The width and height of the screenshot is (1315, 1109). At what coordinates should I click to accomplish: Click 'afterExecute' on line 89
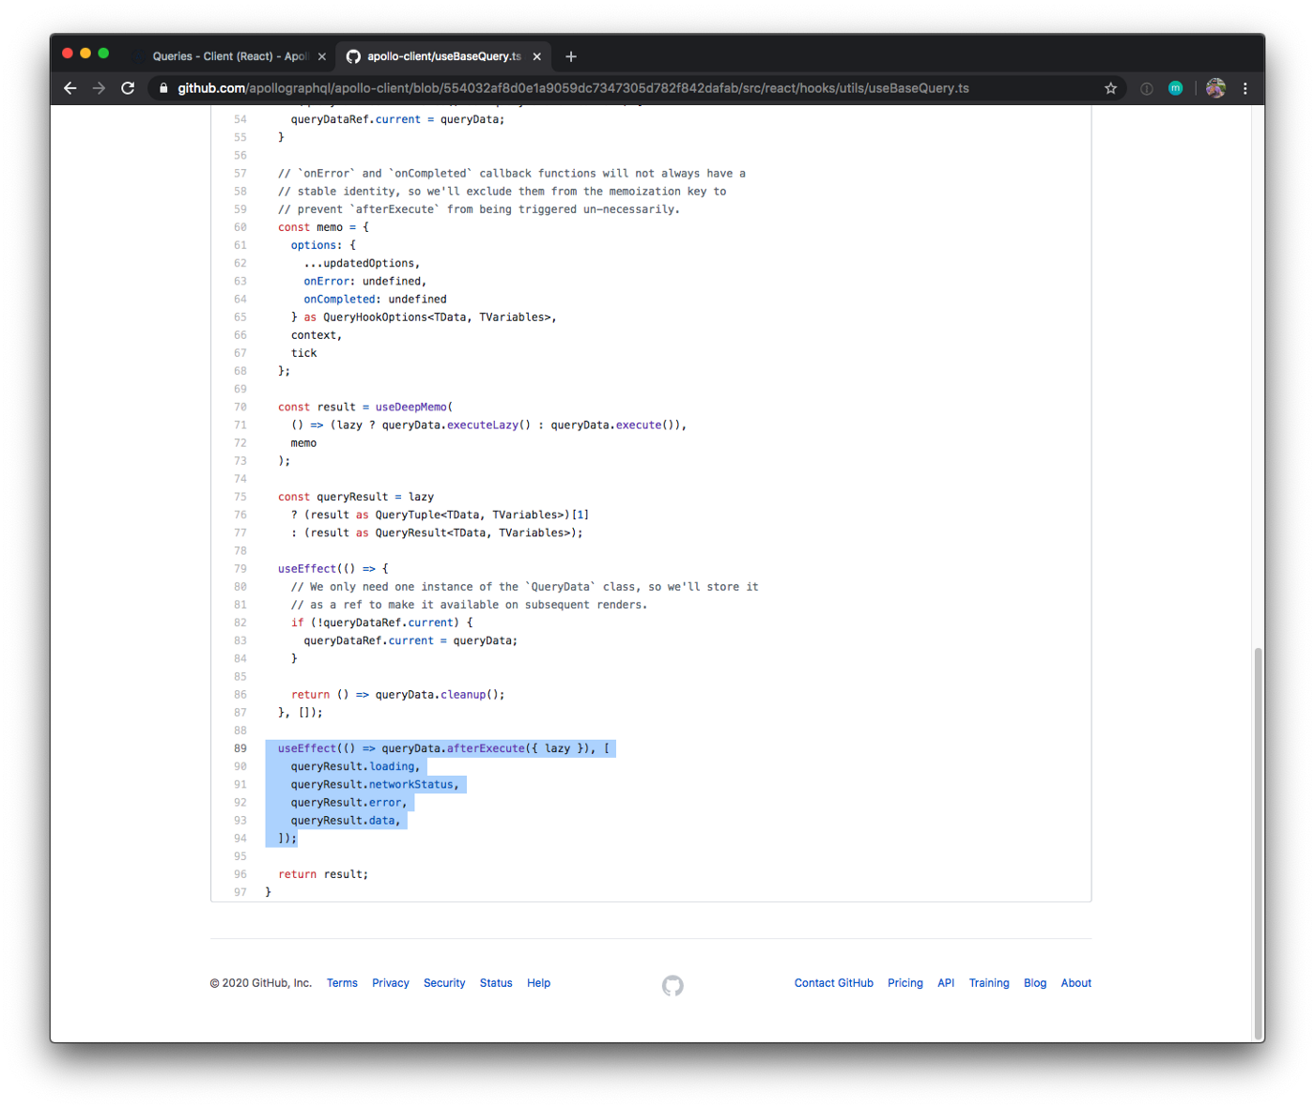pos(486,748)
